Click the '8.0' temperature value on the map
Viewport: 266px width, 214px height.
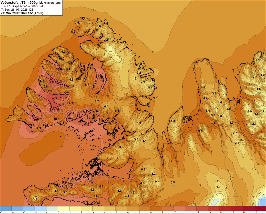click(142, 96)
